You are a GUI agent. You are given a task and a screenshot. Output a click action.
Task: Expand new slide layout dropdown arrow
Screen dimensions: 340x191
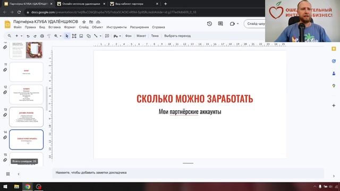(21, 36)
